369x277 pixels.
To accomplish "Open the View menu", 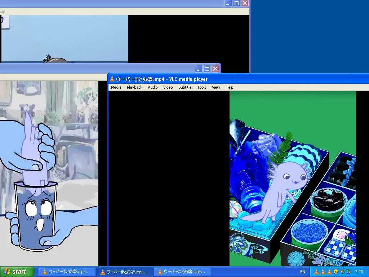I will (216, 87).
